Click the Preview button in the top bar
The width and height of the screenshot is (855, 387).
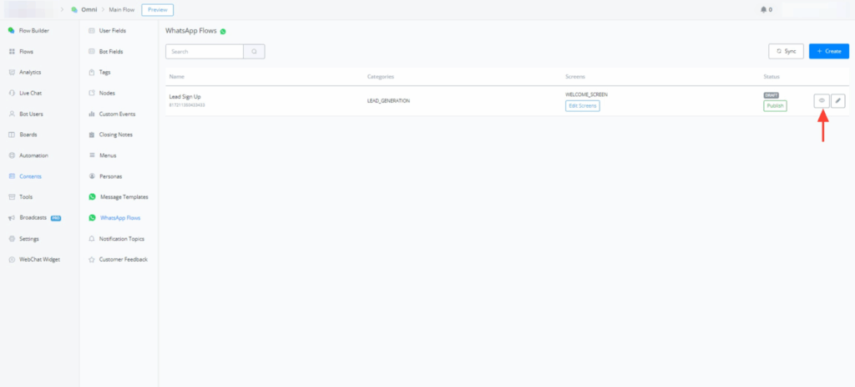tap(157, 10)
